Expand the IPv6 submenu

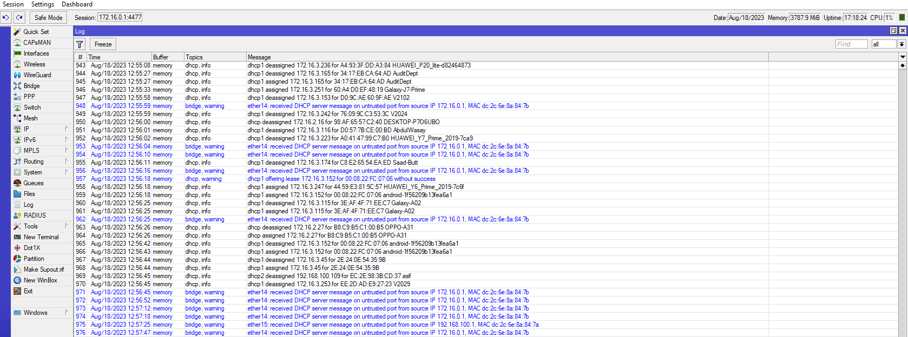point(67,140)
